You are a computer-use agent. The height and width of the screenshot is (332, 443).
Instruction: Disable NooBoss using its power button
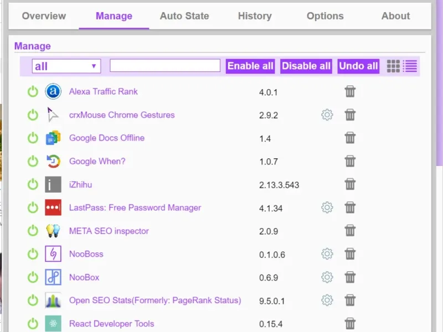(33, 254)
